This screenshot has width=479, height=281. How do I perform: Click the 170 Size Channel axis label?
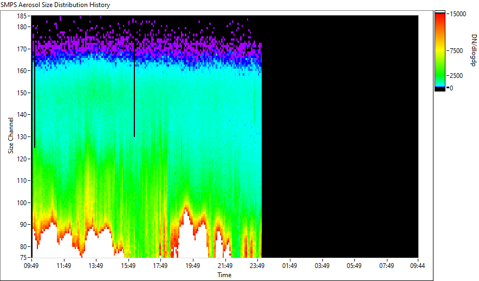[22, 49]
